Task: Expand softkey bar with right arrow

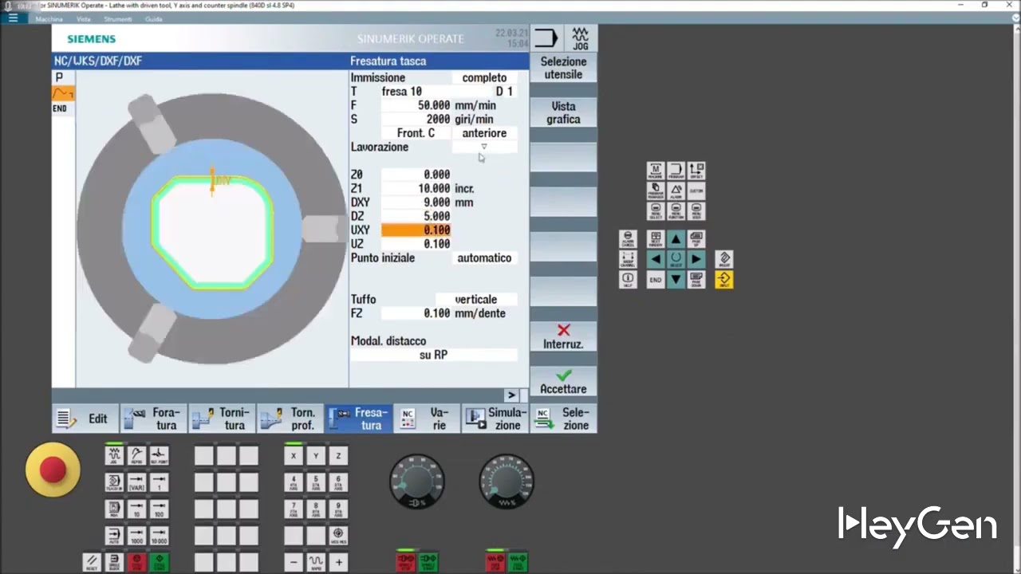Action: pos(511,395)
